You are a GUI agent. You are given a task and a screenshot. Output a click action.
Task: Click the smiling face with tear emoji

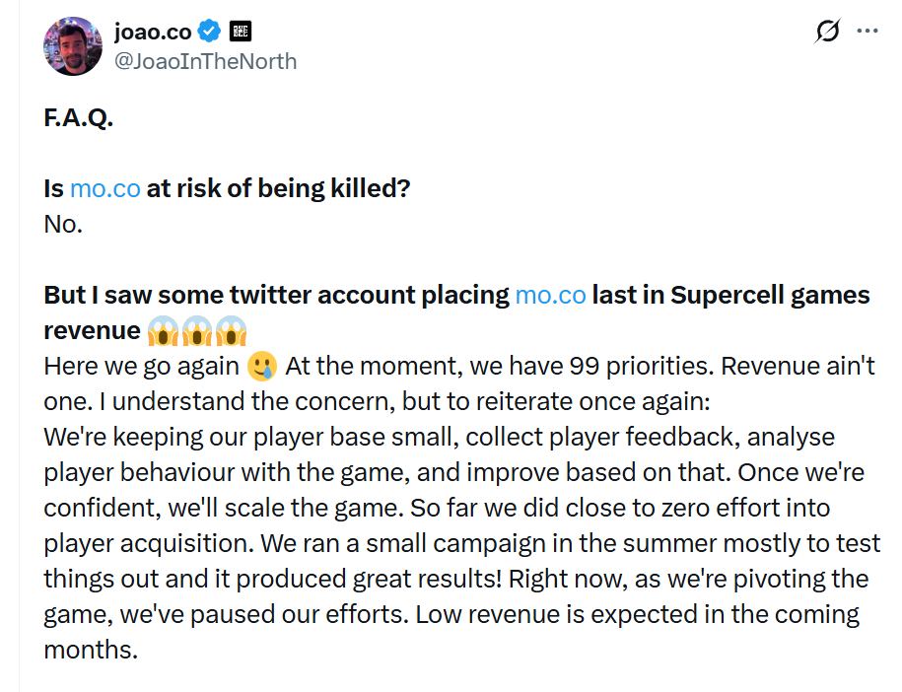[x=262, y=366]
